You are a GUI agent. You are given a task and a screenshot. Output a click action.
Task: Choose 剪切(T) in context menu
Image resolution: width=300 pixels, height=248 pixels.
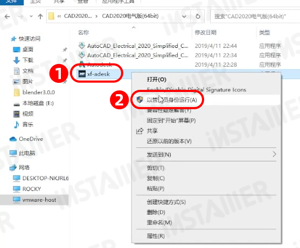206,168
